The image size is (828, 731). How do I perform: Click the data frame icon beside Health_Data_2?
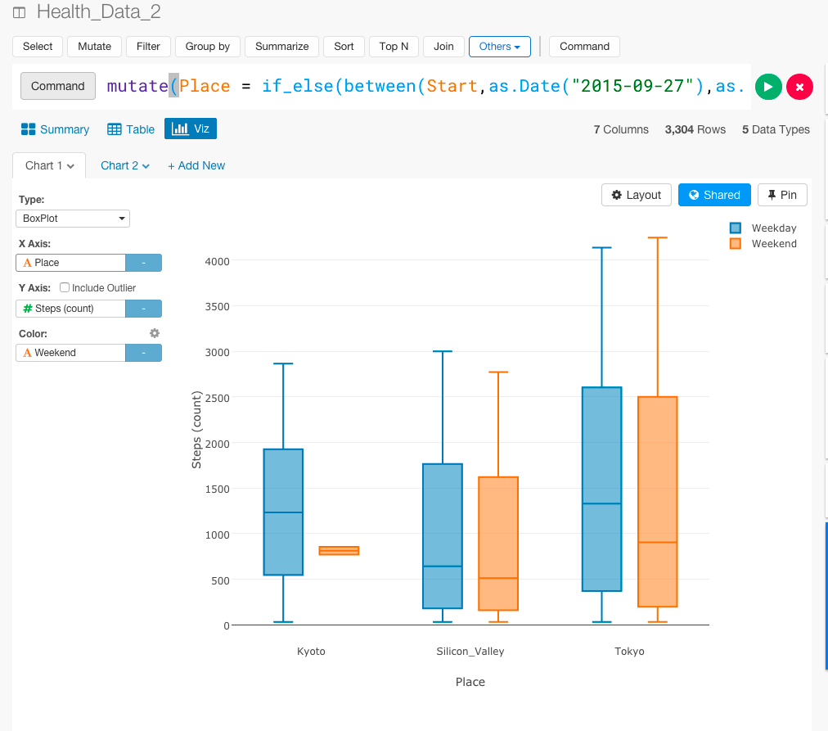20,12
